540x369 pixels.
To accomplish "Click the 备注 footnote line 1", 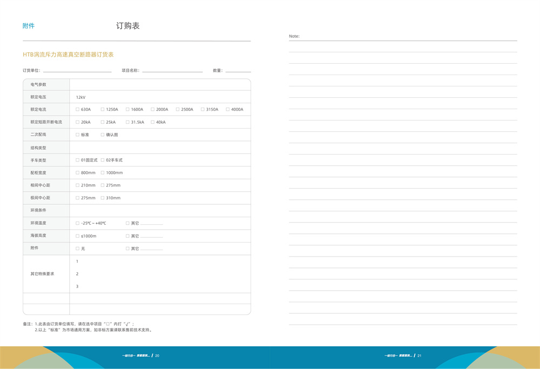I will coord(78,324).
